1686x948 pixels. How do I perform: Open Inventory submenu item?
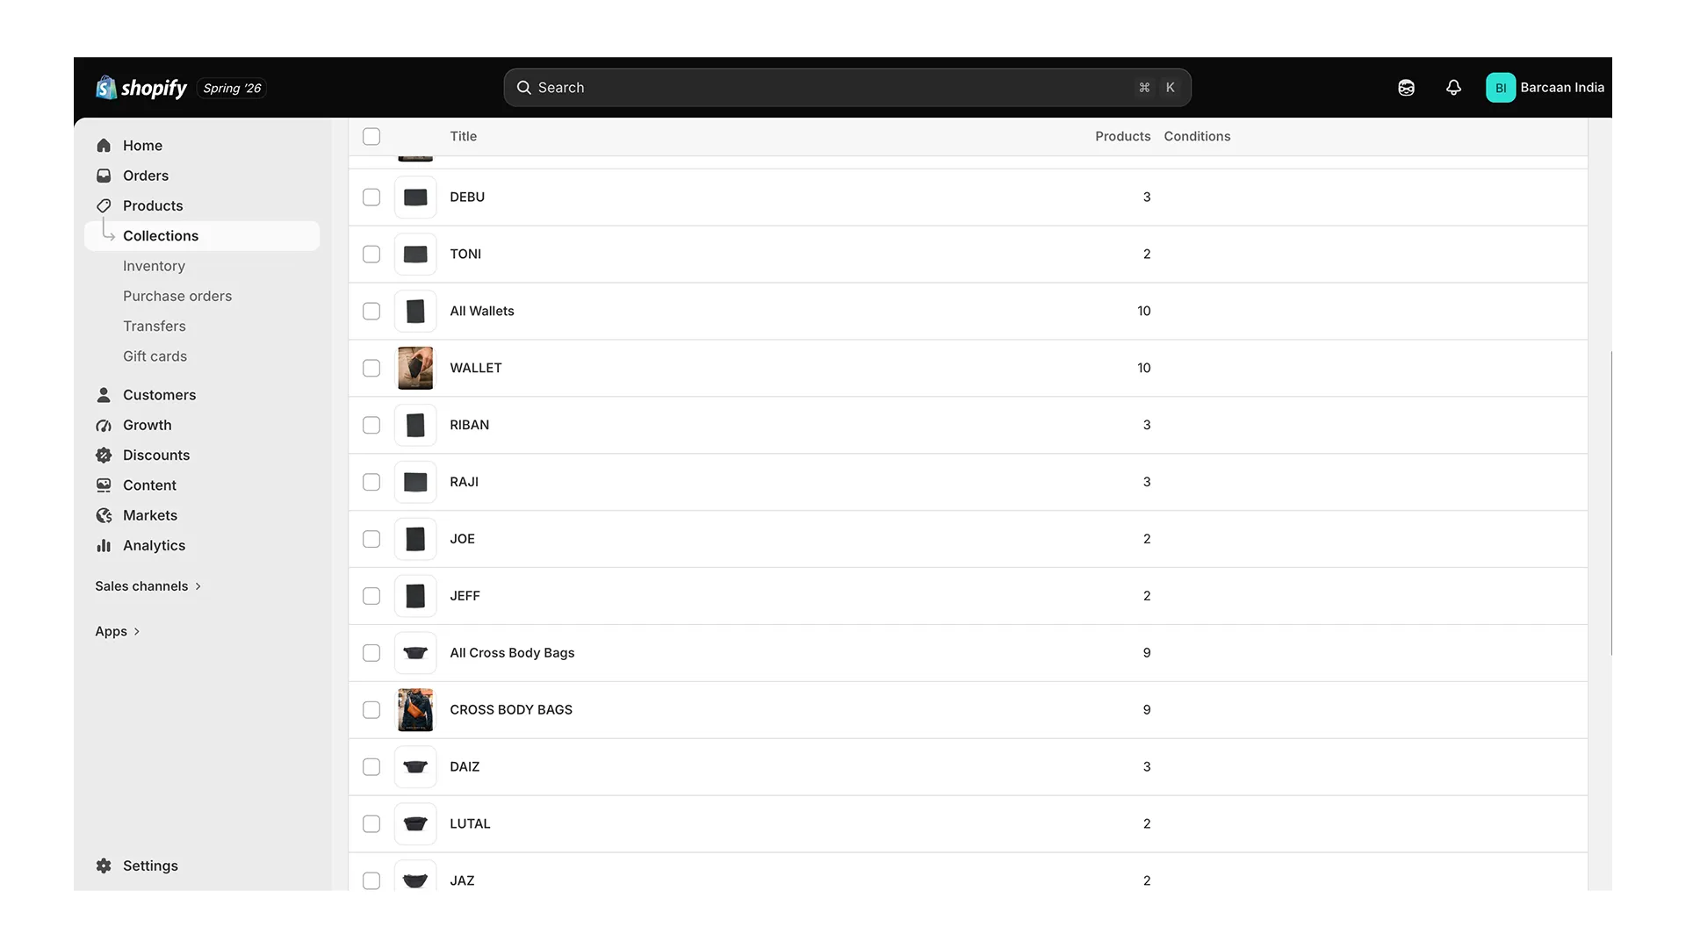tap(154, 266)
